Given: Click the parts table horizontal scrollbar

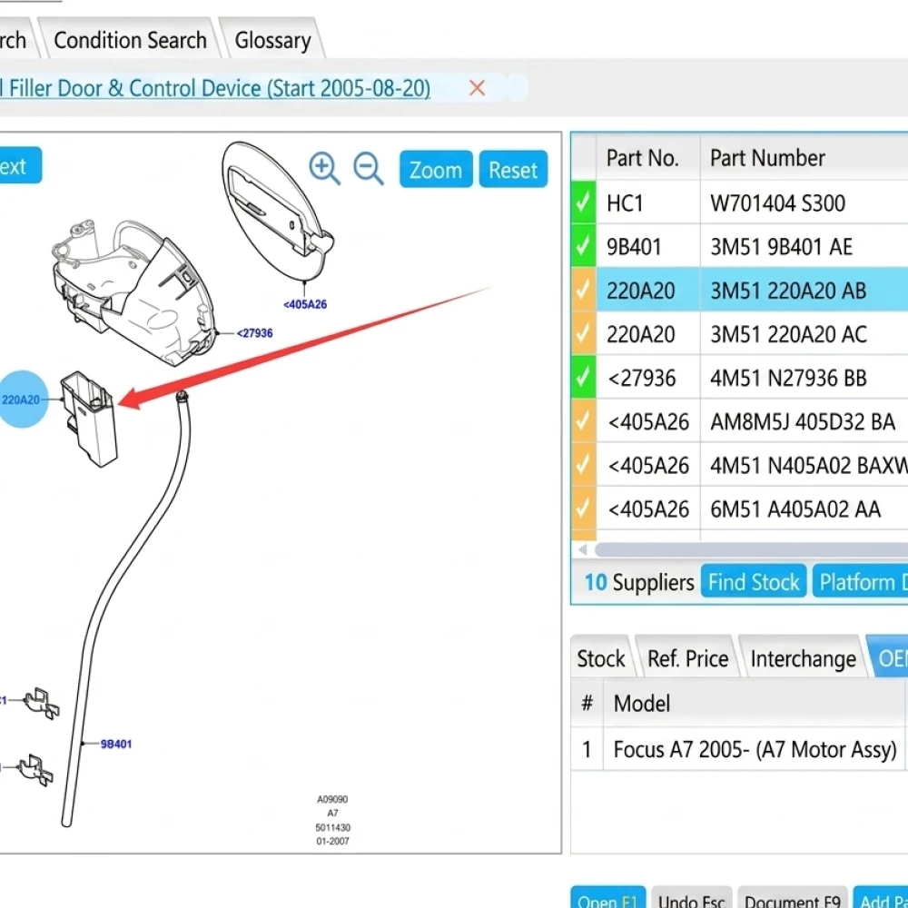Looking at the screenshot, I should click(x=751, y=549).
